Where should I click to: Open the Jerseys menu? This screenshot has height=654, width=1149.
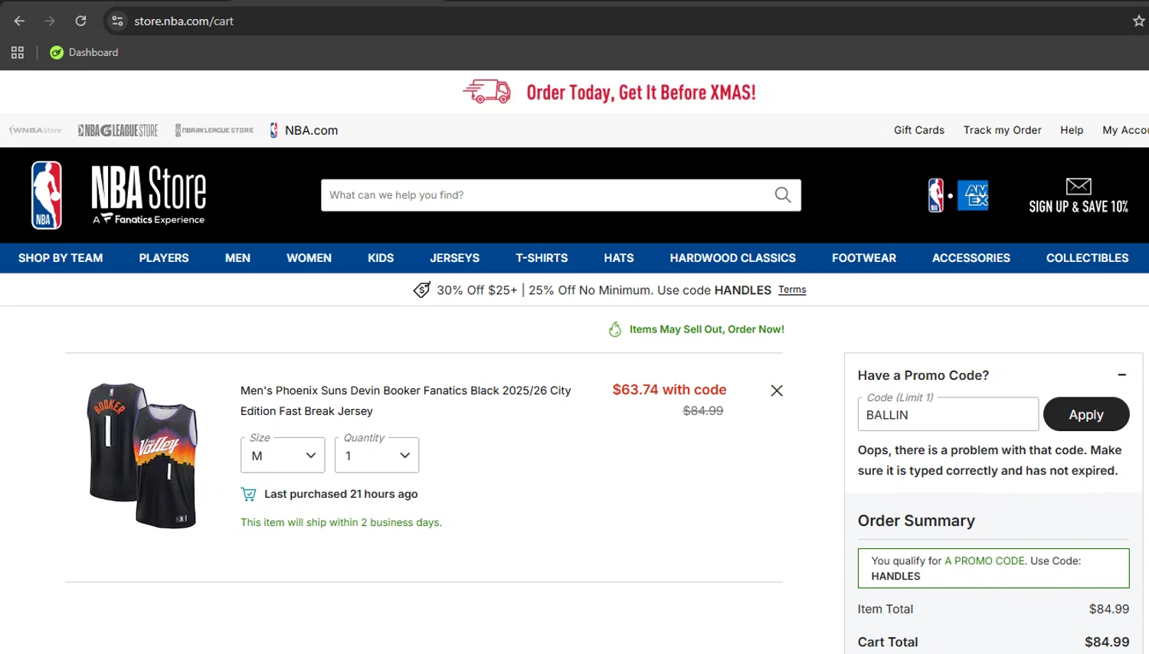tap(454, 258)
